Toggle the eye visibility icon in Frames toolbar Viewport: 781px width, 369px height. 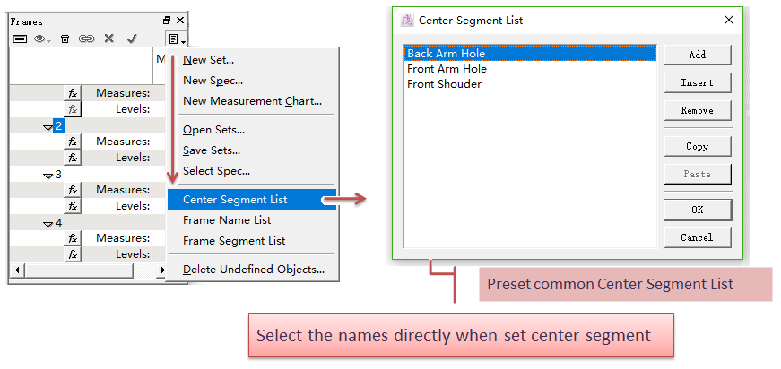coord(41,39)
